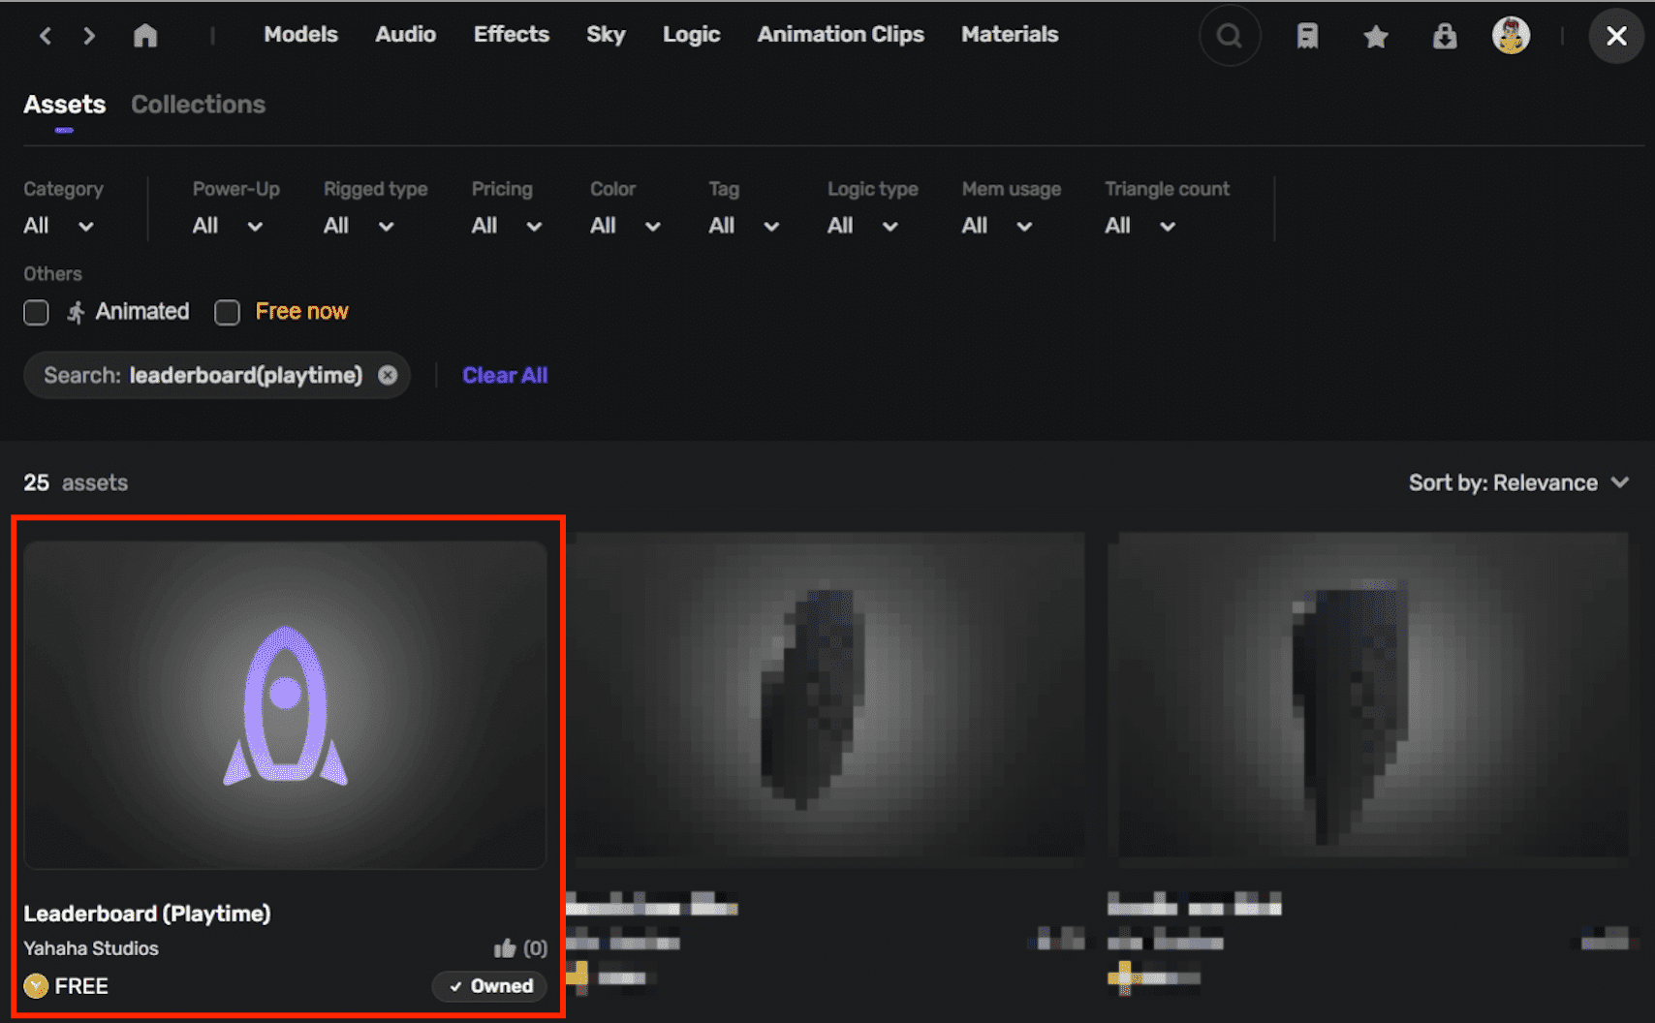
Task: Click the back navigation arrow
Action: tap(46, 36)
